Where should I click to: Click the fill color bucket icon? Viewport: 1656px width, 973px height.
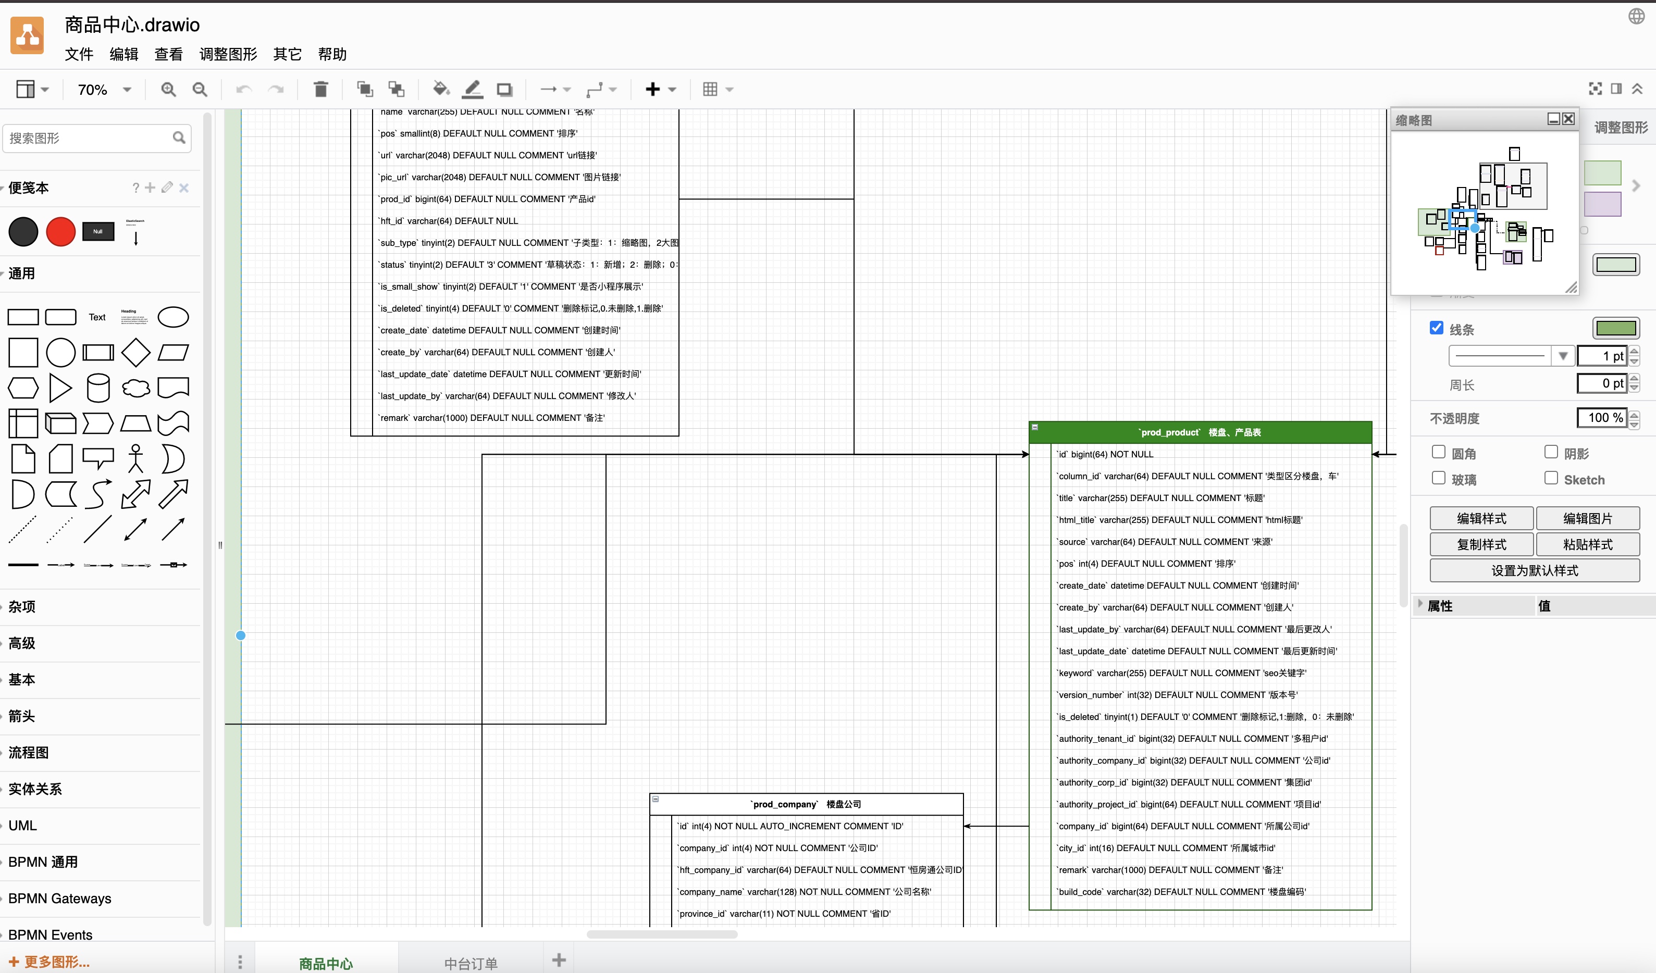pyautogui.click(x=441, y=89)
